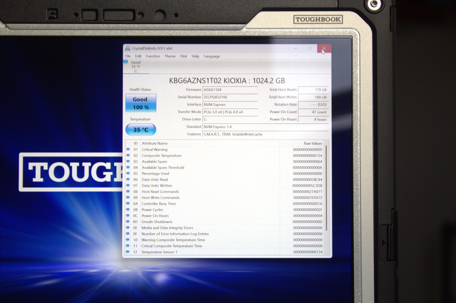456x303 pixels.
Task: Click the Serial Number field
Action: 230,97
